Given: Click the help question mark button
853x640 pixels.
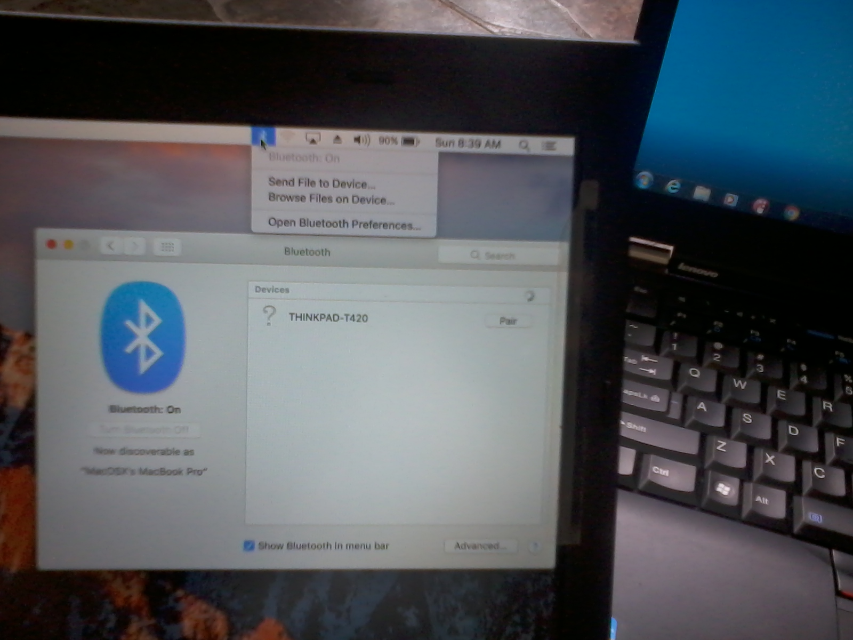Looking at the screenshot, I should tap(535, 546).
